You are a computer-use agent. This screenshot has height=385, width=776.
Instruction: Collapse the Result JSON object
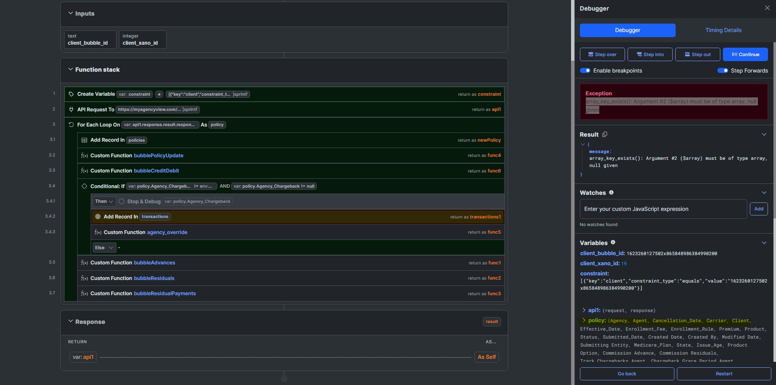tap(583, 144)
